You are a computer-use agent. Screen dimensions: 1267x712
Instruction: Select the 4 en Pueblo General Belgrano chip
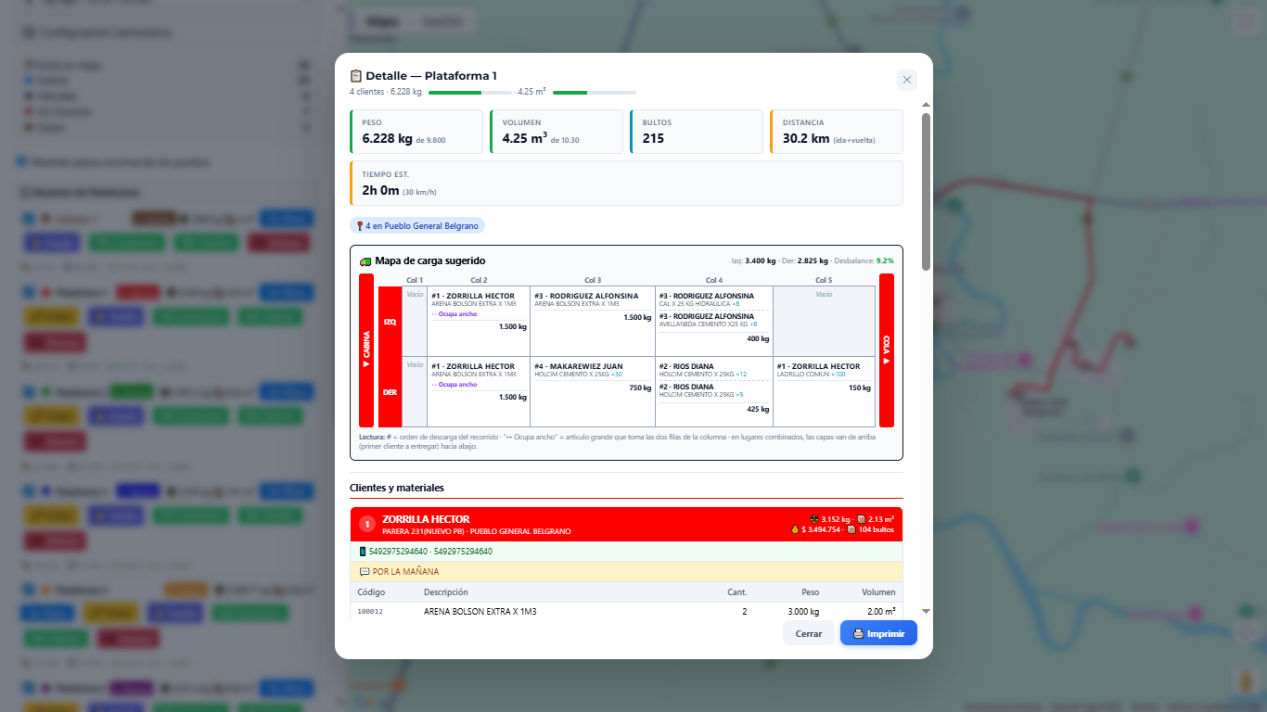pyautogui.click(x=417, y=225)
